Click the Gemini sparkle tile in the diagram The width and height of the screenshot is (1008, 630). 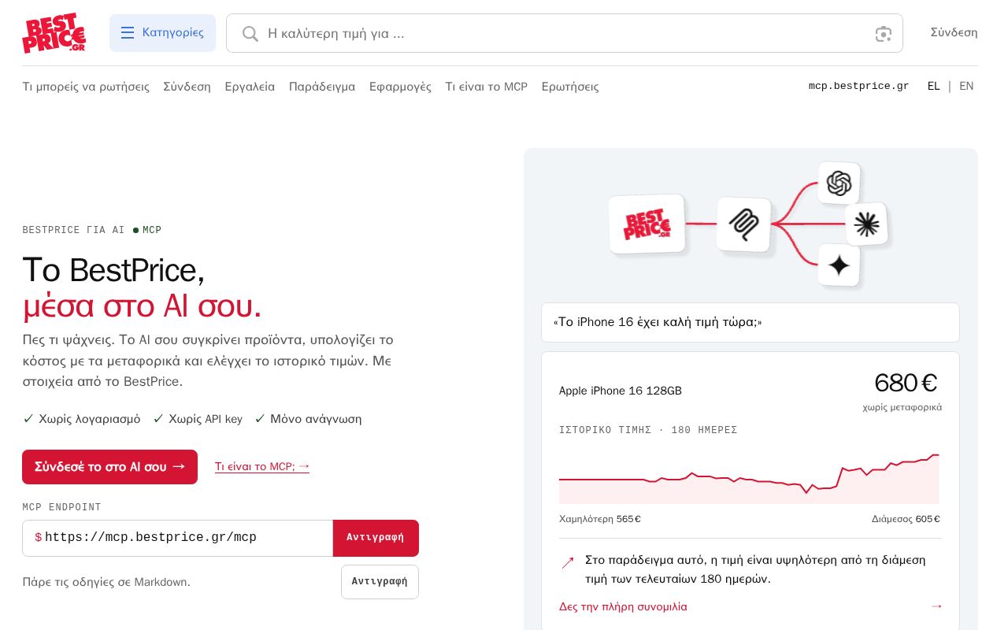pyautogui.click(x=839, y=265)
